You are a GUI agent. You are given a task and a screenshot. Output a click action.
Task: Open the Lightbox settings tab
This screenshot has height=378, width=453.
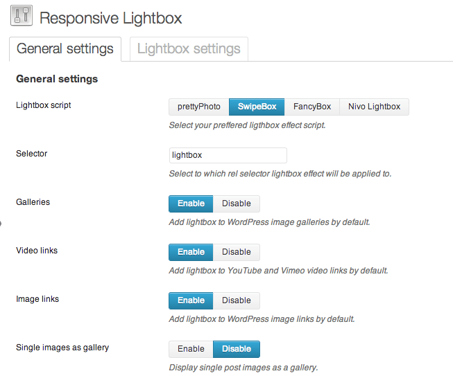tap(189, 49)
